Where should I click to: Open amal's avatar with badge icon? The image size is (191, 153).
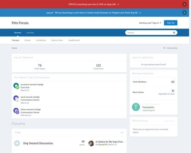[16, 99]
